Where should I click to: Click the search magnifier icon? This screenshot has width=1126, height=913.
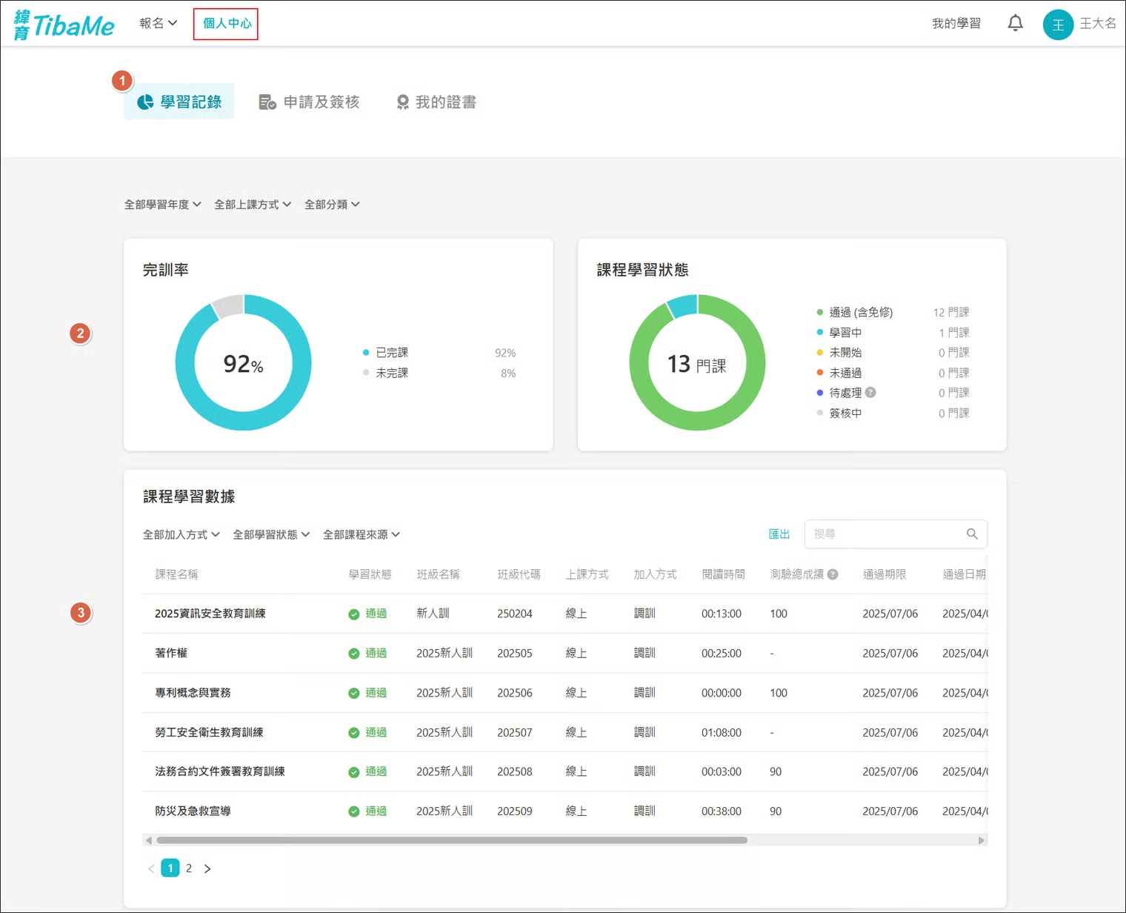click(972, 534)
